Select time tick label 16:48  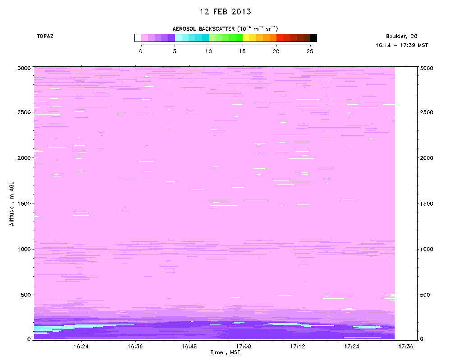tap(189, 347)
